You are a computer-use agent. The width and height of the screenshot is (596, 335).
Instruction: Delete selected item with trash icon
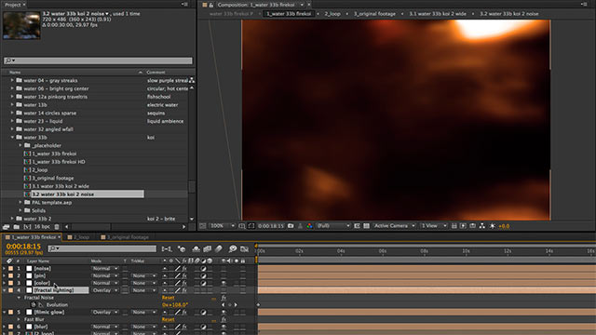pyautogui.click(x=57, y=227)
